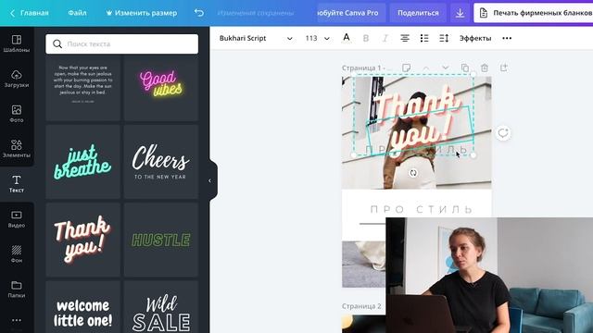The image size is (593, 333).
Task: Show more sidebar options (three dots)
Action: (17, 320)
